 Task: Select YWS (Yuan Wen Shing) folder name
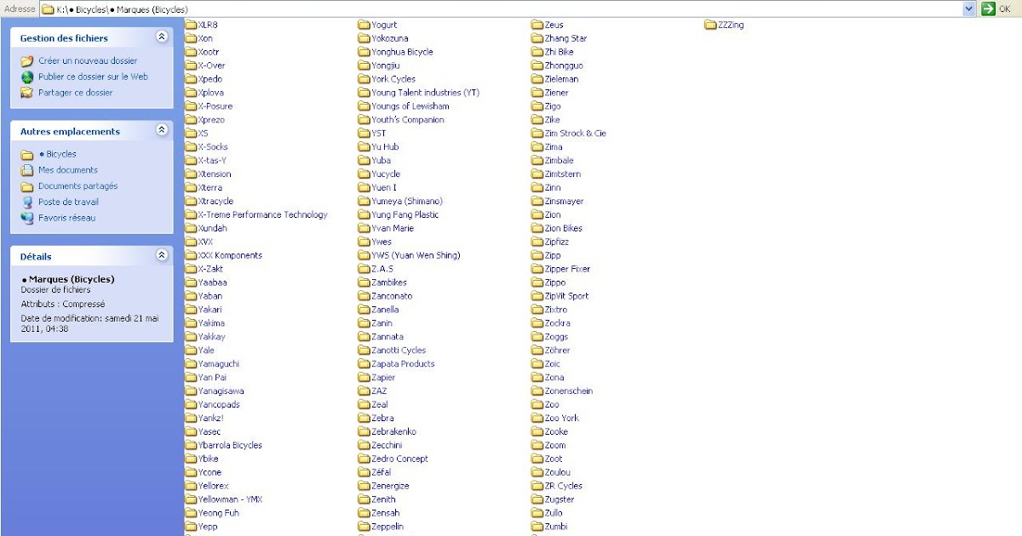(x=416, y=255)
